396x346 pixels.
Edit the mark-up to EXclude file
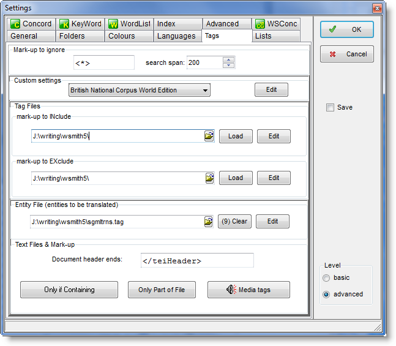(274, 178)
